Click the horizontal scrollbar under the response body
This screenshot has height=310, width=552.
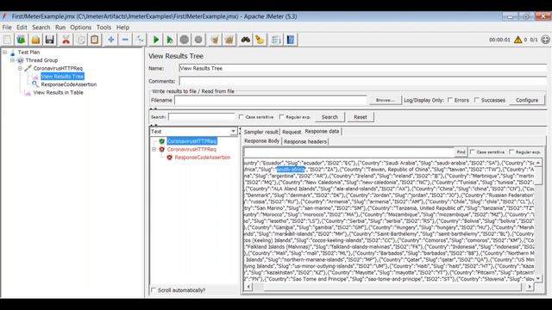click(x=389, y=287)
